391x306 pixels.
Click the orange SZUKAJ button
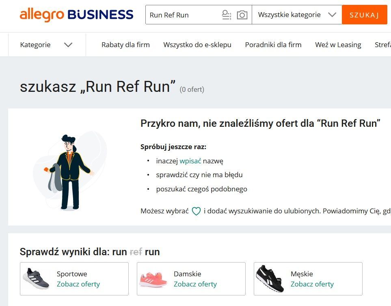coord(364,15)
